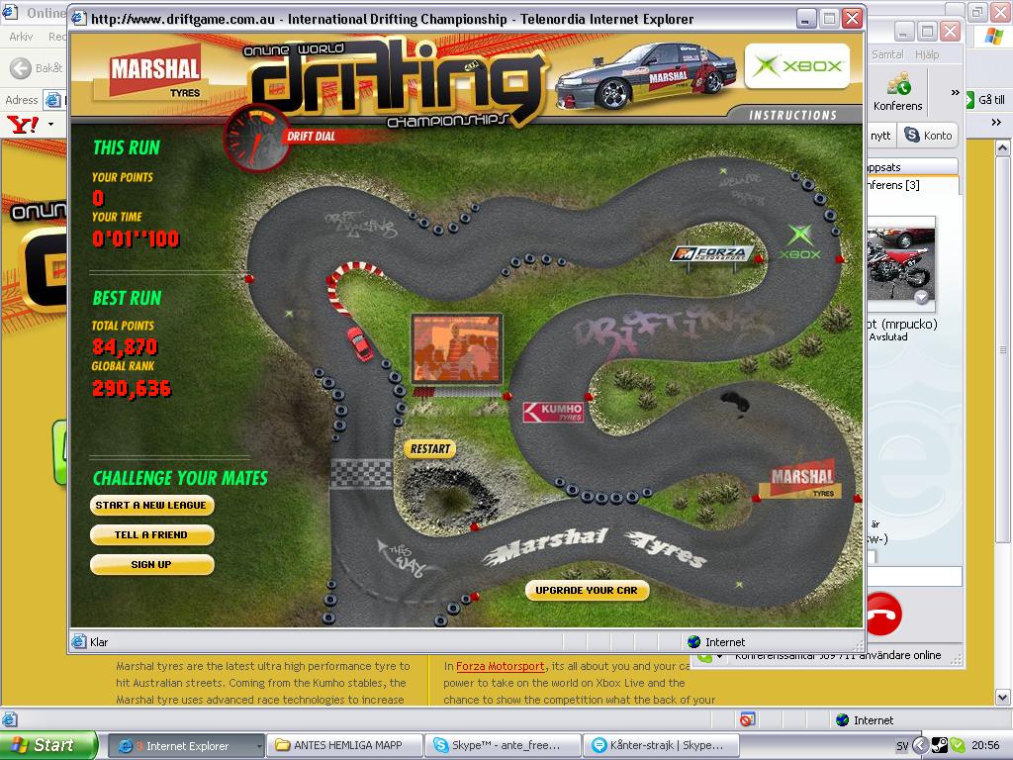Image resolution: width=1013 pixels, height=760 pixels.
Task: Click the Steam tray icon
Action: pos(940,746)
